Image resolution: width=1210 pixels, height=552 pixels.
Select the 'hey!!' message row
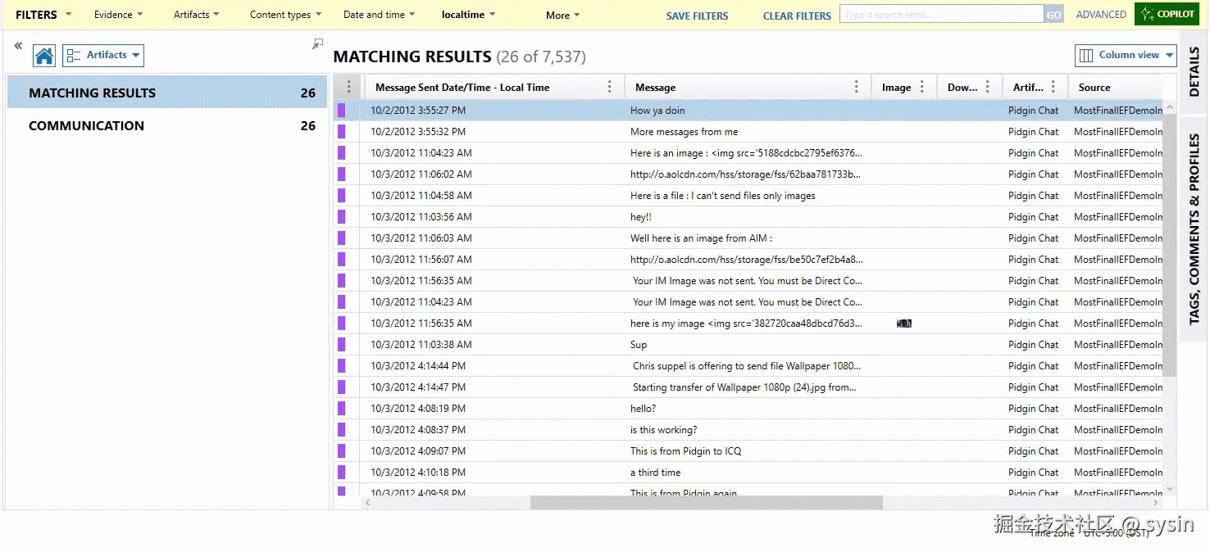[x=748, y=217]
